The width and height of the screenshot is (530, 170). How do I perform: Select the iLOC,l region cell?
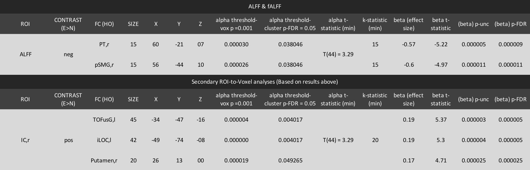click(x=104, y=140)
